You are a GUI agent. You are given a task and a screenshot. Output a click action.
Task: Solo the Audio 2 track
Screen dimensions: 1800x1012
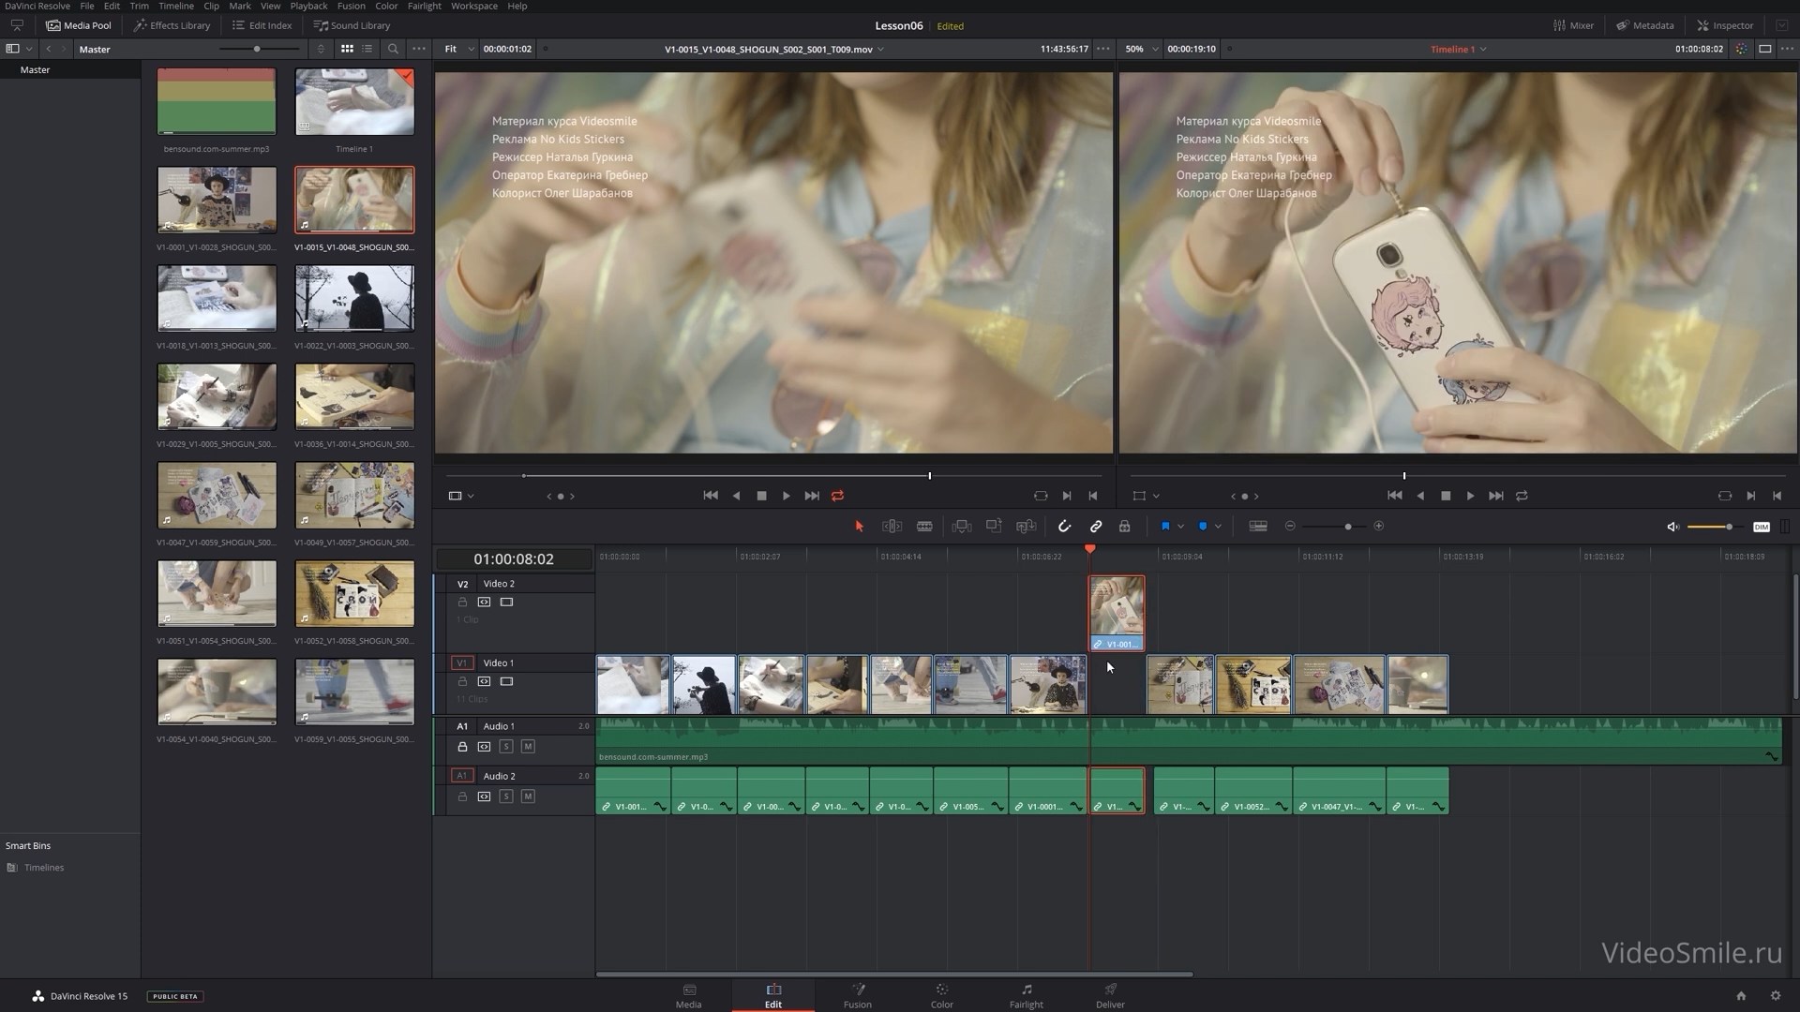click(506, 796)
